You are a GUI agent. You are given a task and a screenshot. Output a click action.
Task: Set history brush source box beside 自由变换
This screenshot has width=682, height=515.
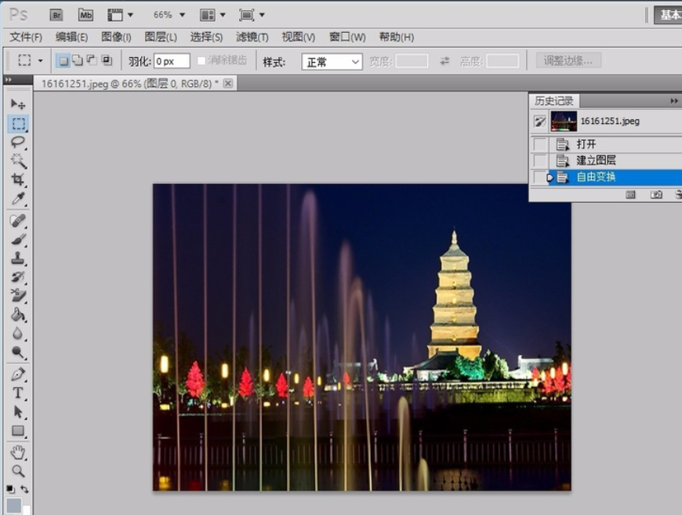(540, 177)
